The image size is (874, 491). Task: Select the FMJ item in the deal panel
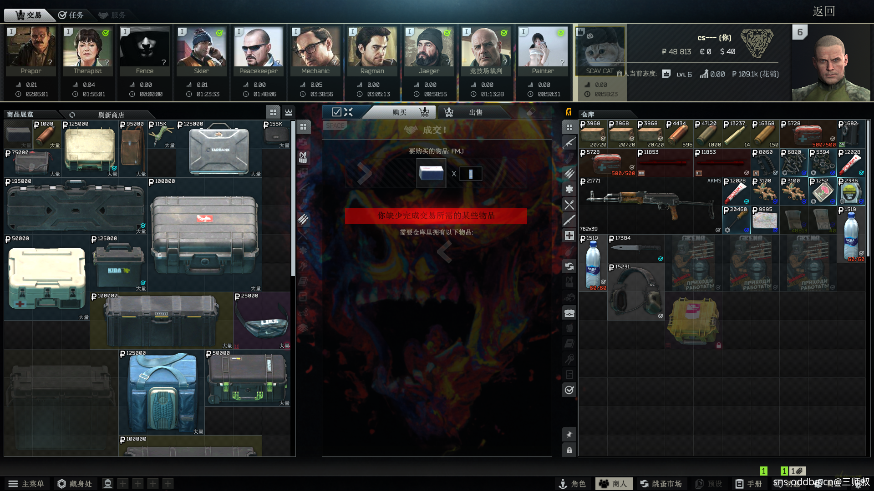[x=431, y=173]
